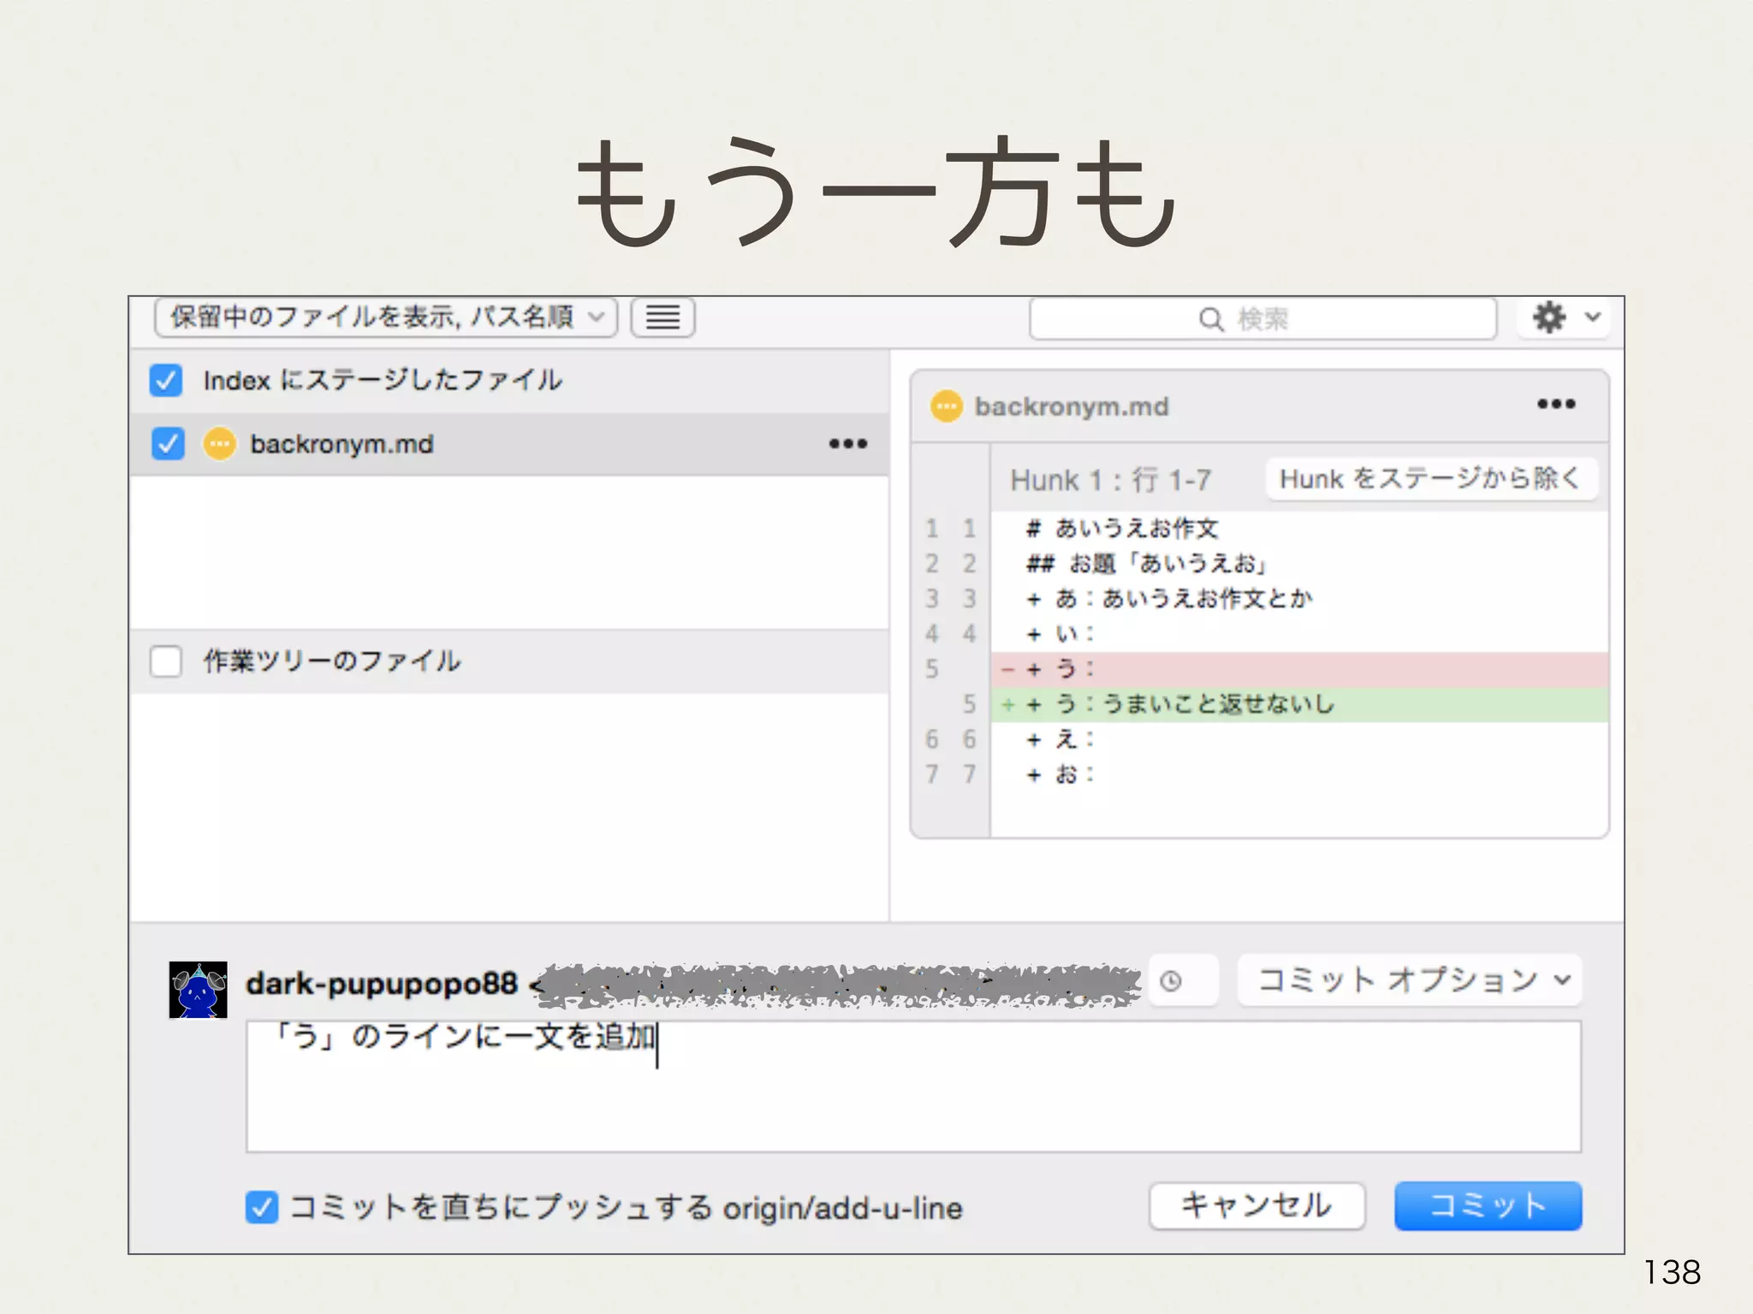Open ellipsis menu for staged backronym.md row
The height and width of the screenshot is (1314, 1753).
pyautogui.click(x=847, y=444)
